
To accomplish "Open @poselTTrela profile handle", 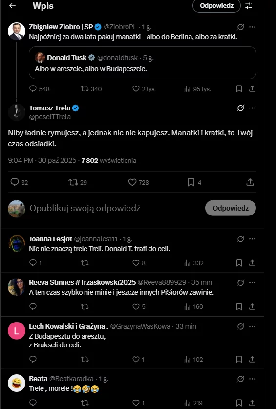I will 50,117.
